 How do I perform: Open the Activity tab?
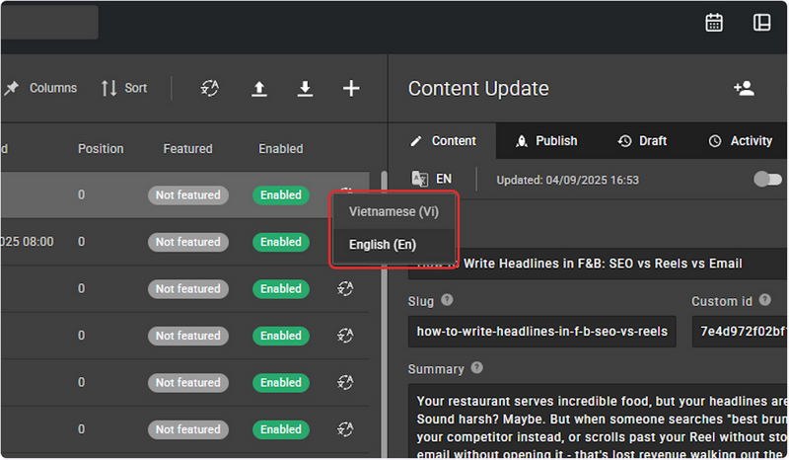click(x=741, y=141)
